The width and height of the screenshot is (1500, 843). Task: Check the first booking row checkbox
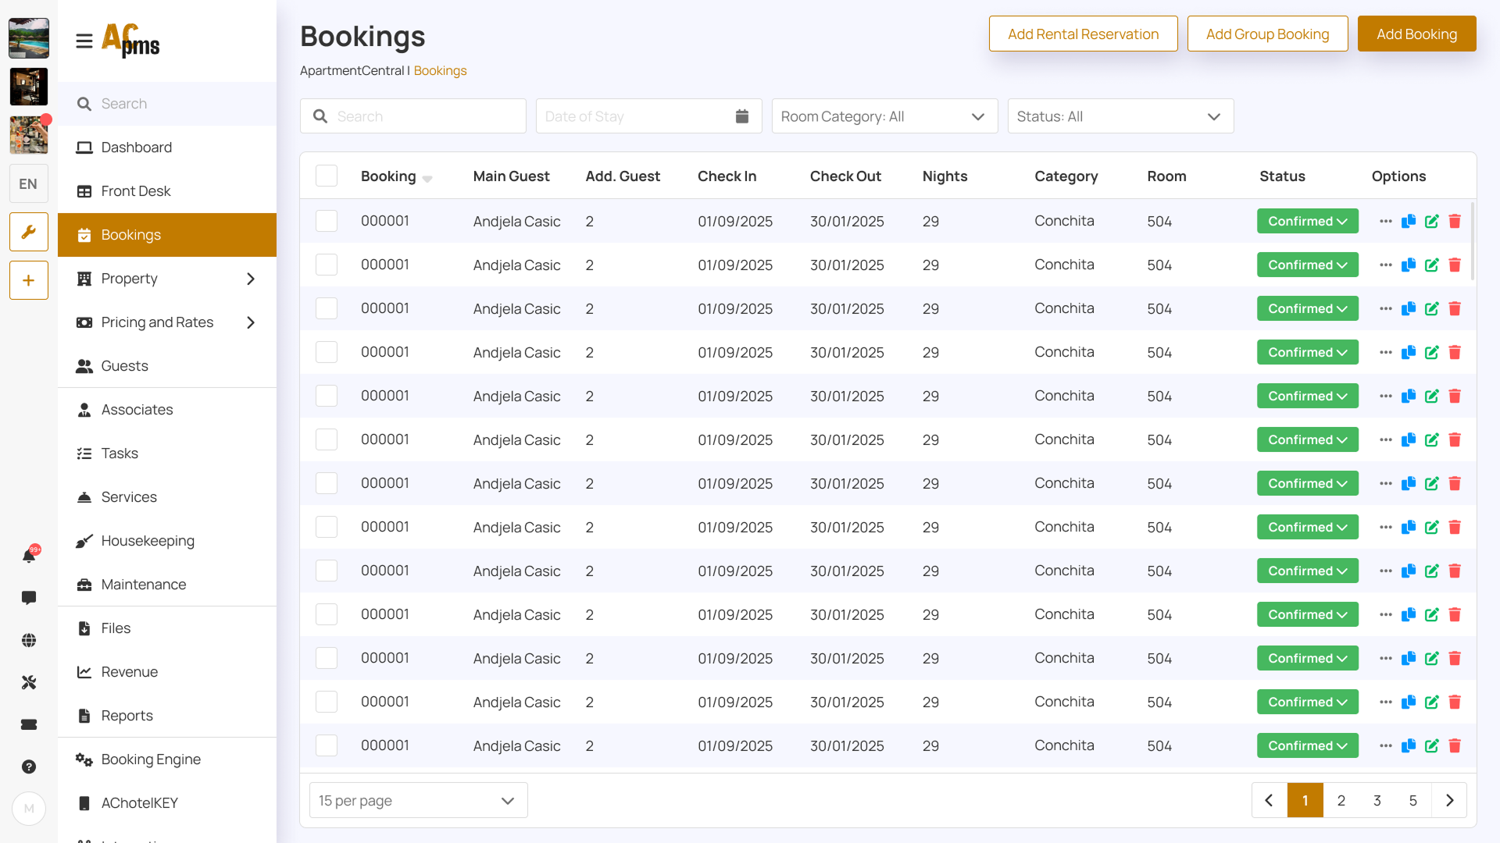tap(327, 222)
